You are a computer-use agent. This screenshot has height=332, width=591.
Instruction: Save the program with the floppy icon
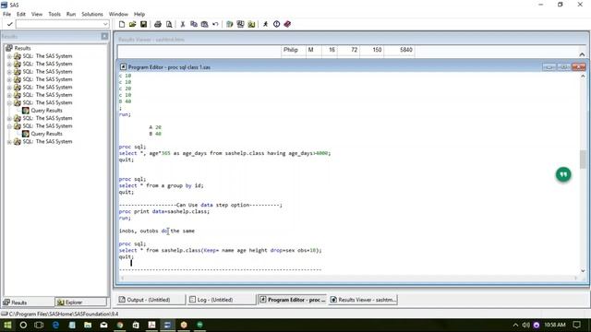pos(143,24)
